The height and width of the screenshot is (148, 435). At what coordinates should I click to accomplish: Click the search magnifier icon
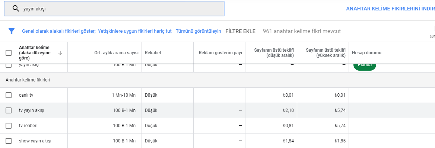[16, 9]
